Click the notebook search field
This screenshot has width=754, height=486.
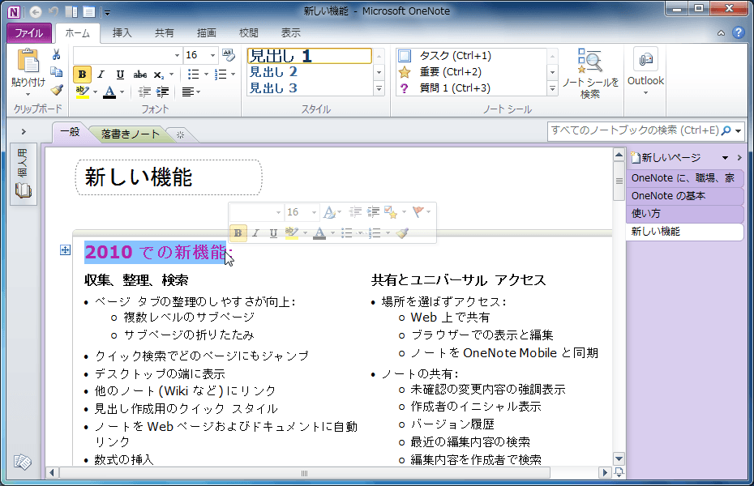634,130
